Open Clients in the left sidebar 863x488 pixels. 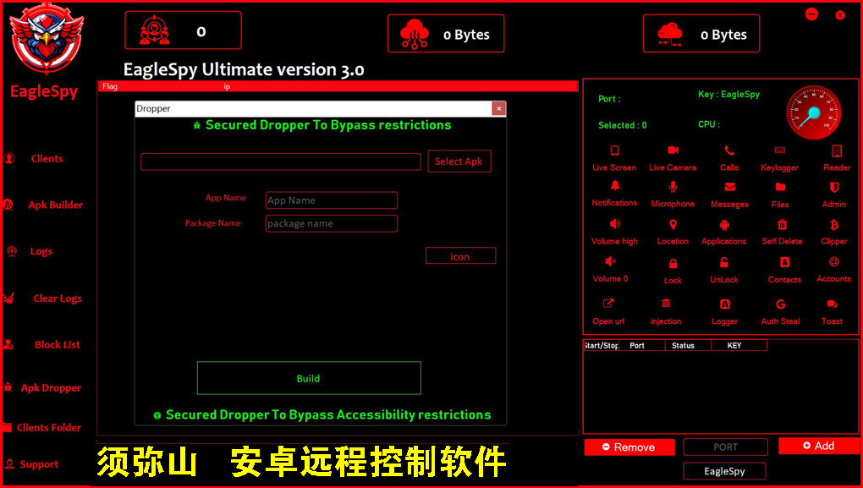[x=47, y=158]
